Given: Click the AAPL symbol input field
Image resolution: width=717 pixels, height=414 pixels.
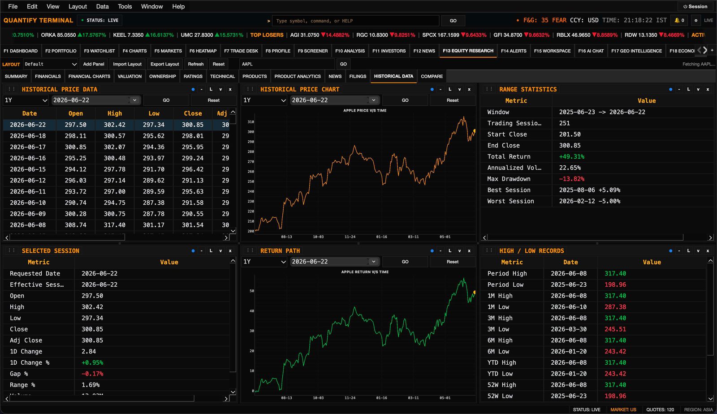Looking at the screenshot, I should point(287,64).
